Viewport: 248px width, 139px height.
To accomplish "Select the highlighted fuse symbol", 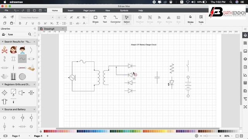I will tap(22, 59).
